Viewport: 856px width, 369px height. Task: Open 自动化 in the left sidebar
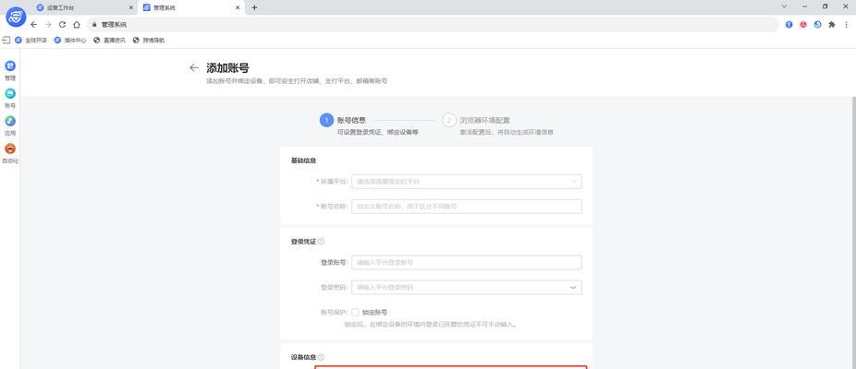pos(10,153)
